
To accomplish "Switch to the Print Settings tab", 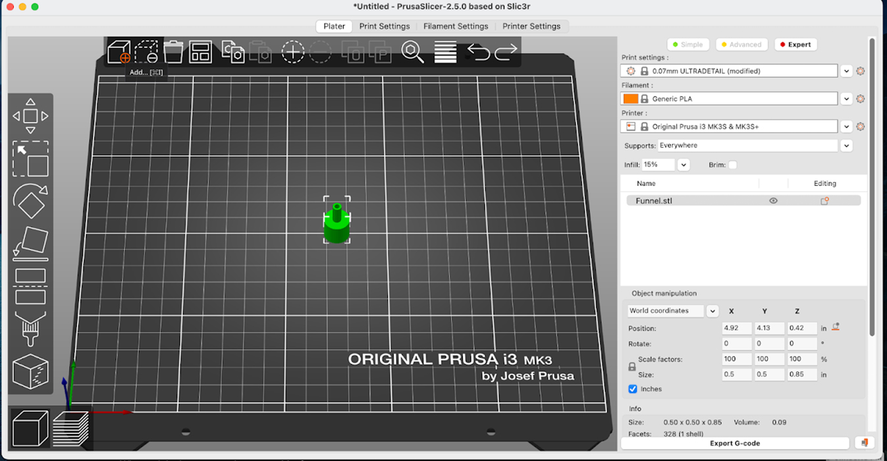I will [385, 26].
